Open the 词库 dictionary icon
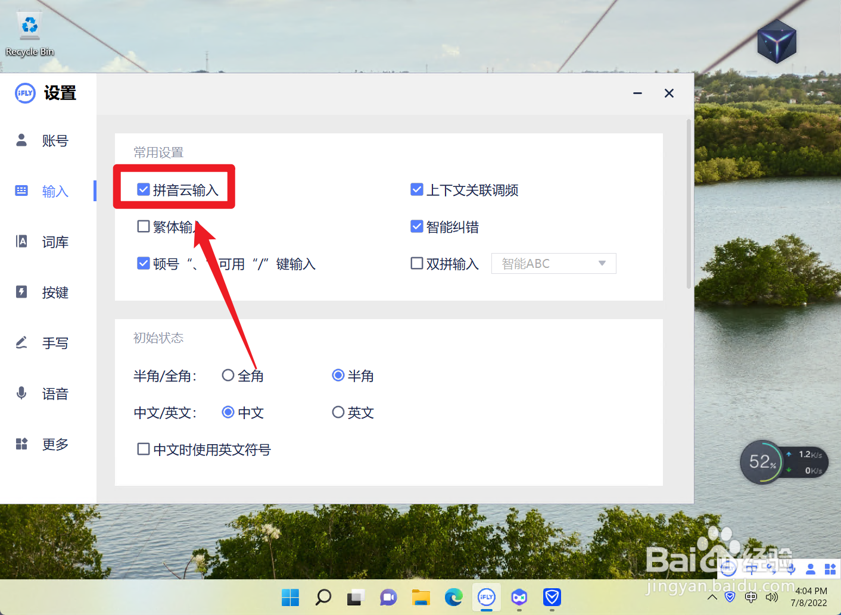Viewport: 841px width, 615px height. (x=21, y=241)
